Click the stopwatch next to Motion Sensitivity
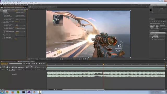The image size is (167, 94). pos(5,27)
